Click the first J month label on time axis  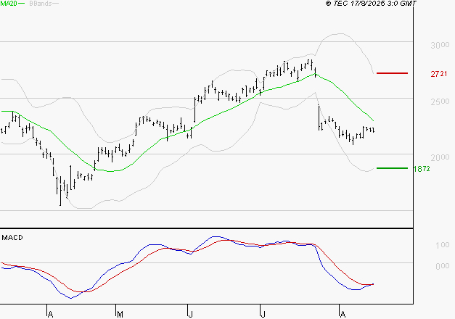click(189, 314)
